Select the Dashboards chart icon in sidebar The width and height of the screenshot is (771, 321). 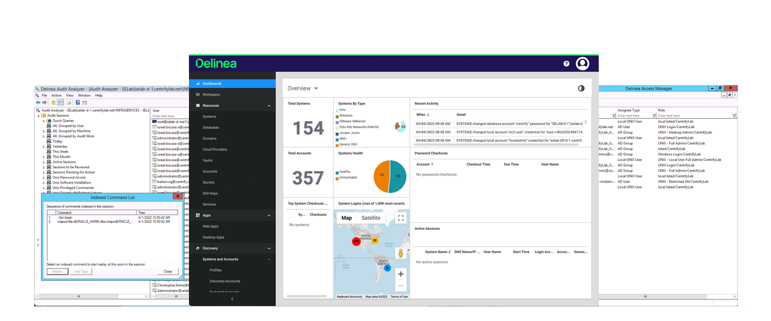coord(197,84)
